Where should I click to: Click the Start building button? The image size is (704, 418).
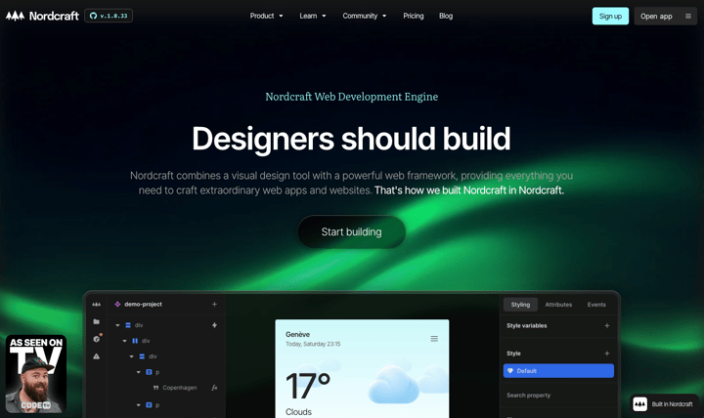coord(351,231)
